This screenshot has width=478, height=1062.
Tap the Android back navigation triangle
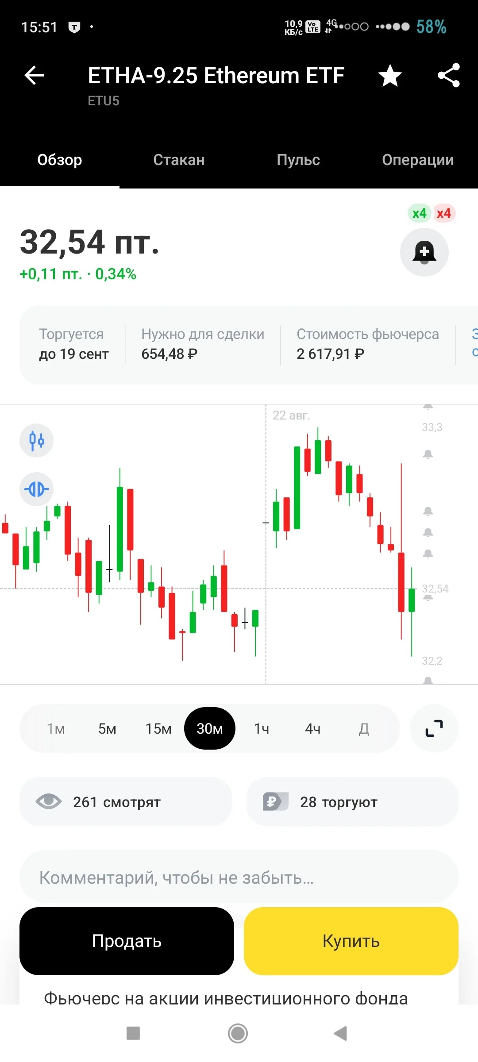click(x=340, y=1033)
